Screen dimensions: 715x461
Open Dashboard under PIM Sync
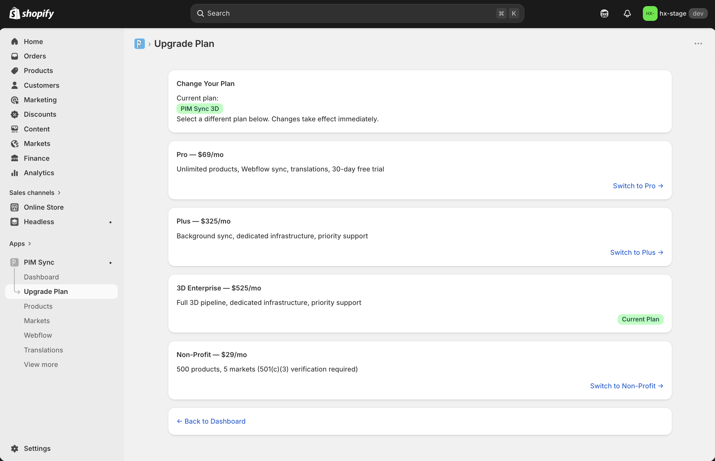pos(41,277)
